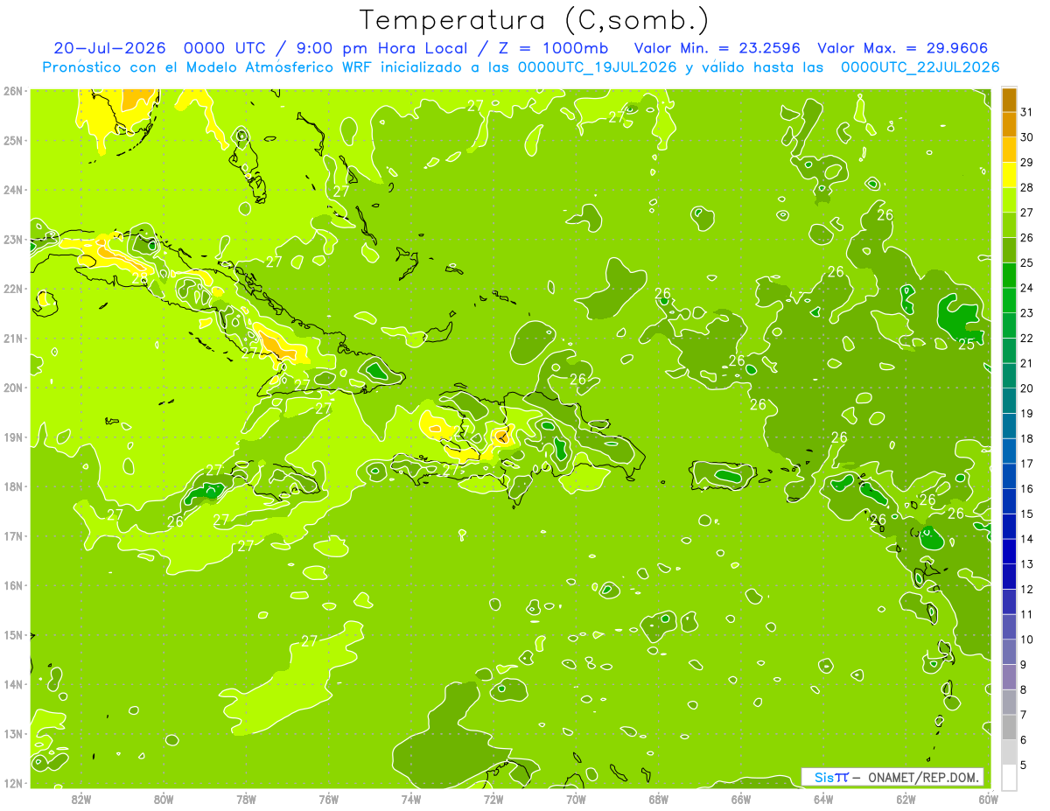Image resolution: width=1050 pixels, height=811 pixels.
Task: Click the "18N" latitude axis label
Action: click(12, 486)
